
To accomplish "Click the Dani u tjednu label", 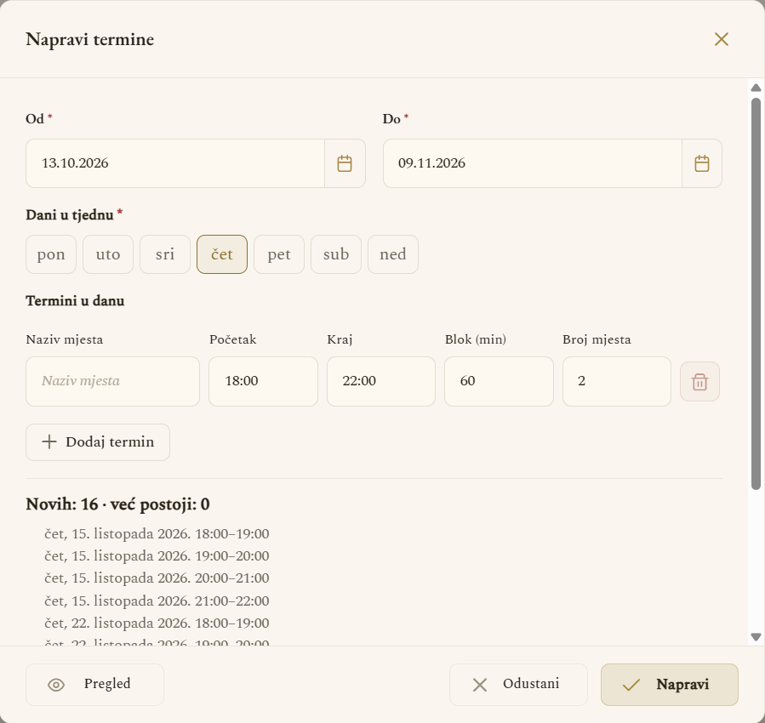I will click(x=70, y=215).
